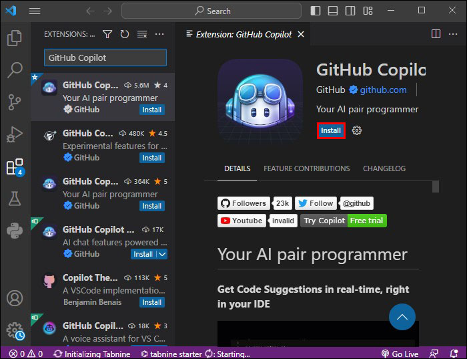This screenshot has width=467, height=359.
Task: Open the Manage gear in activity bar
Action: (15, 330)
